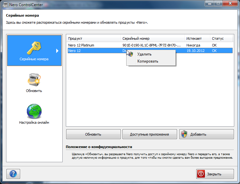
Task: Choose Копировать from the context menu
Action: pos(148,61)
